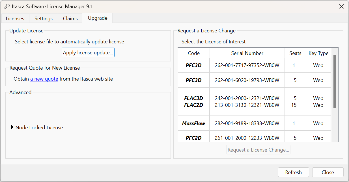Click Apply license update button

[x=88, y=53]
